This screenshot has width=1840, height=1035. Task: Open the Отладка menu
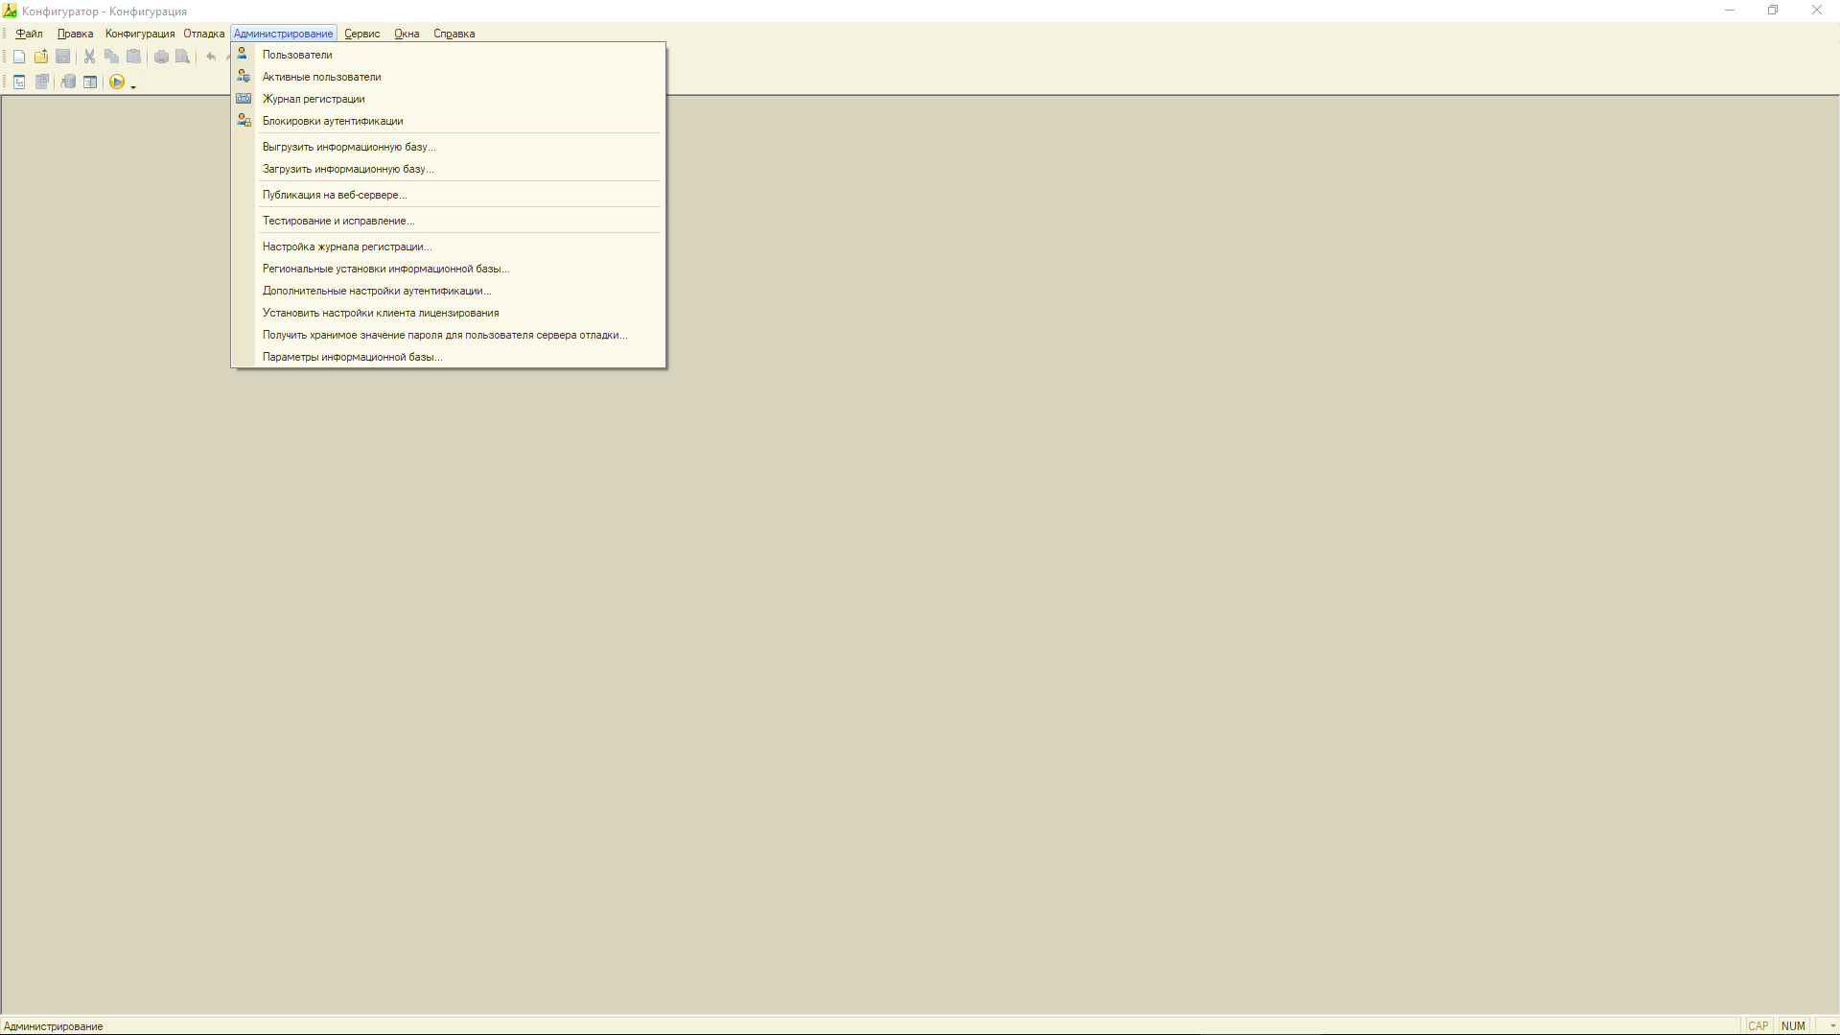click(204, 34)
